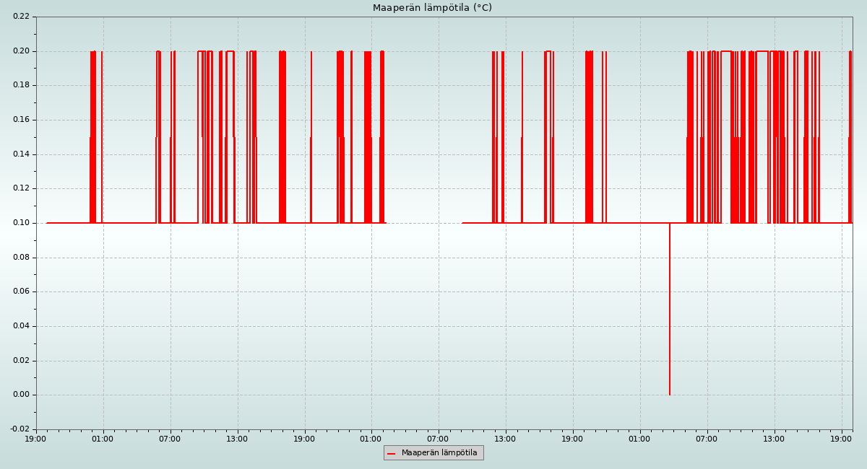Click the red line swatch in legend
The height and width of the screenshot is (469, 867).
coord(392,454)
